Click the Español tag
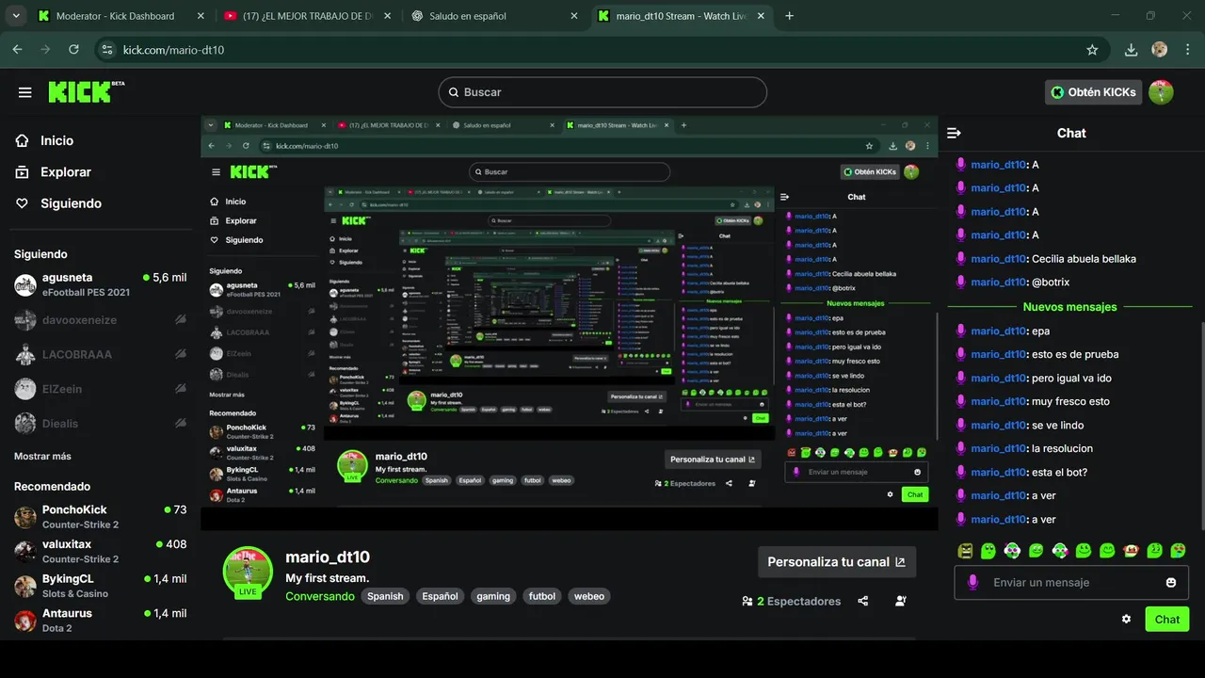Screen dimensions: 1205x678 (440, 596)
